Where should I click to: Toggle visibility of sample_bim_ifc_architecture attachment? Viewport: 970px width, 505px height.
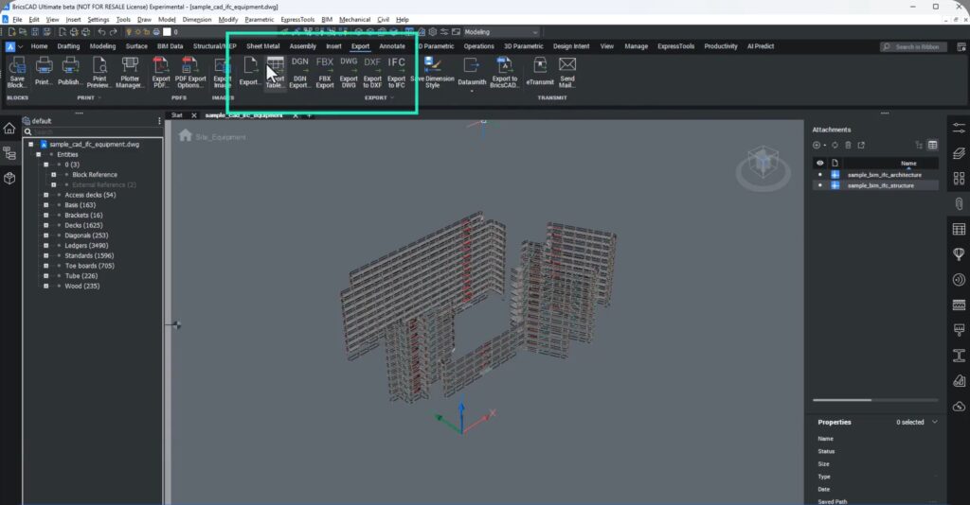[x=820, y=175]
